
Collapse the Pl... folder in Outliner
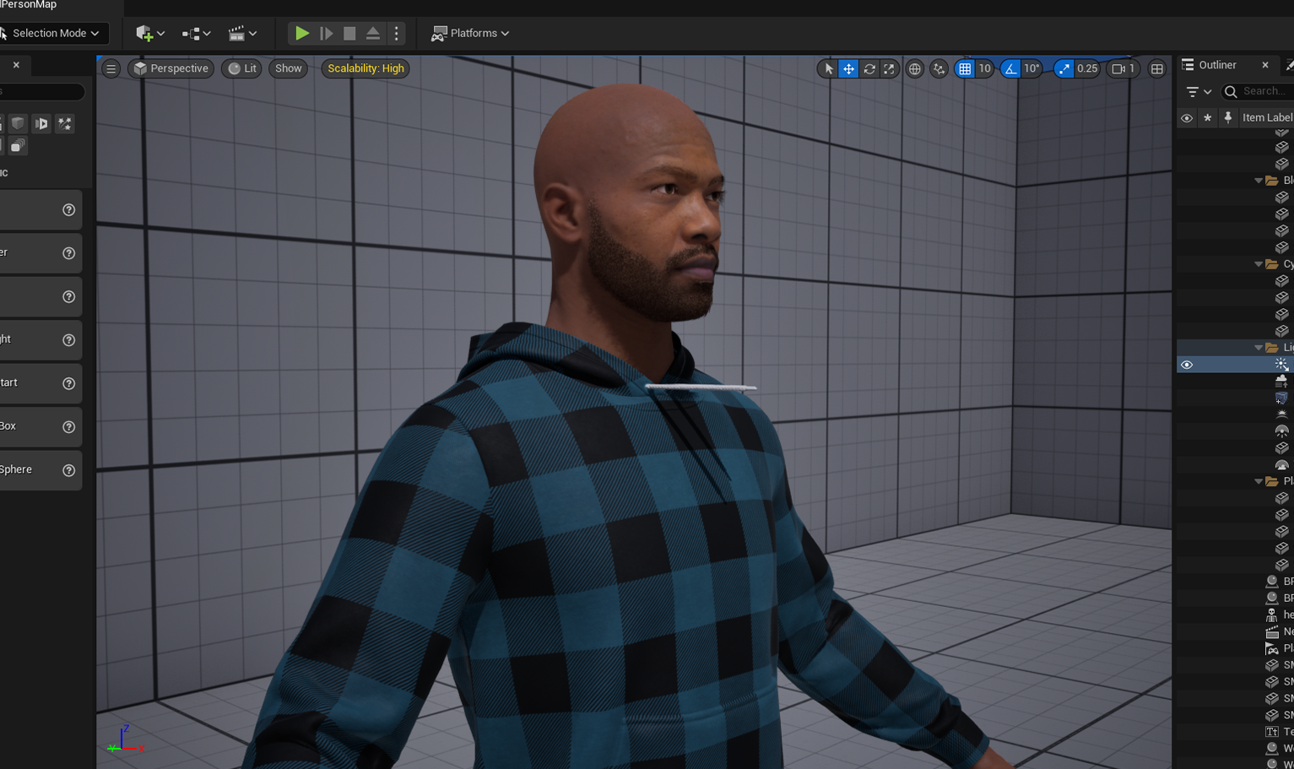pos(1259,481)
